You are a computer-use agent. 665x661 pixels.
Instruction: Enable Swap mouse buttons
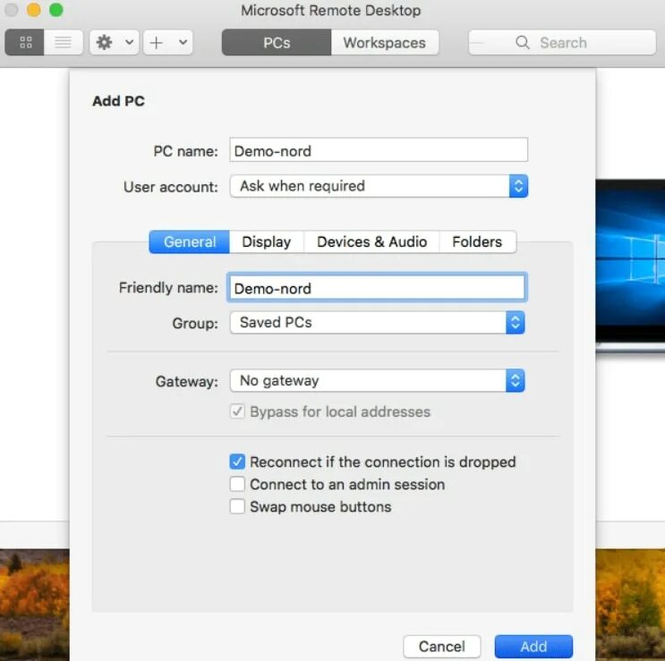pos(237,506)
